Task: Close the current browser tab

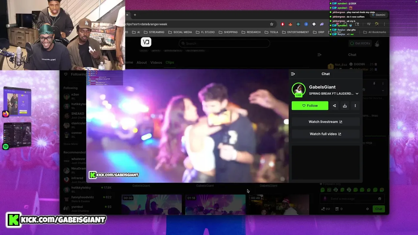Action: (127, 15)
